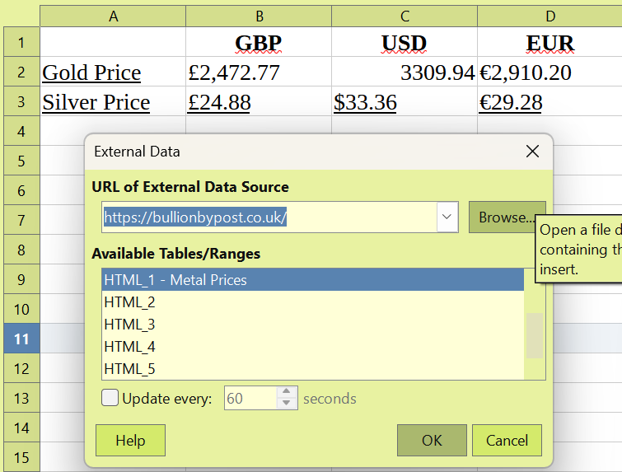Viewport: 622px width, 472px height.
Task: Decrease update seconds with down arrow
Action: click(287, 403)
